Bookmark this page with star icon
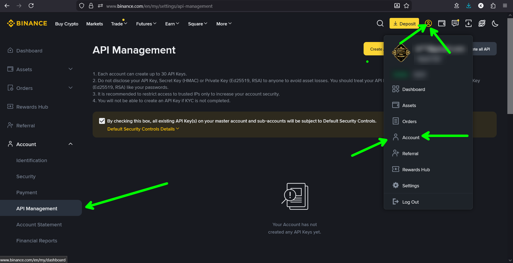This screenshot has height=263, width=513. pyautogui.click(x=406, y=6)
